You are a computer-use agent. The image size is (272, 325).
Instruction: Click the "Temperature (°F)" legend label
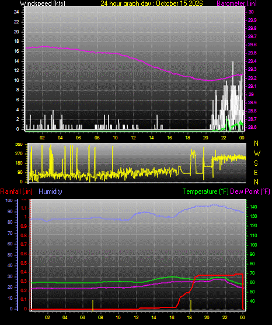click(x=205, y=191)
